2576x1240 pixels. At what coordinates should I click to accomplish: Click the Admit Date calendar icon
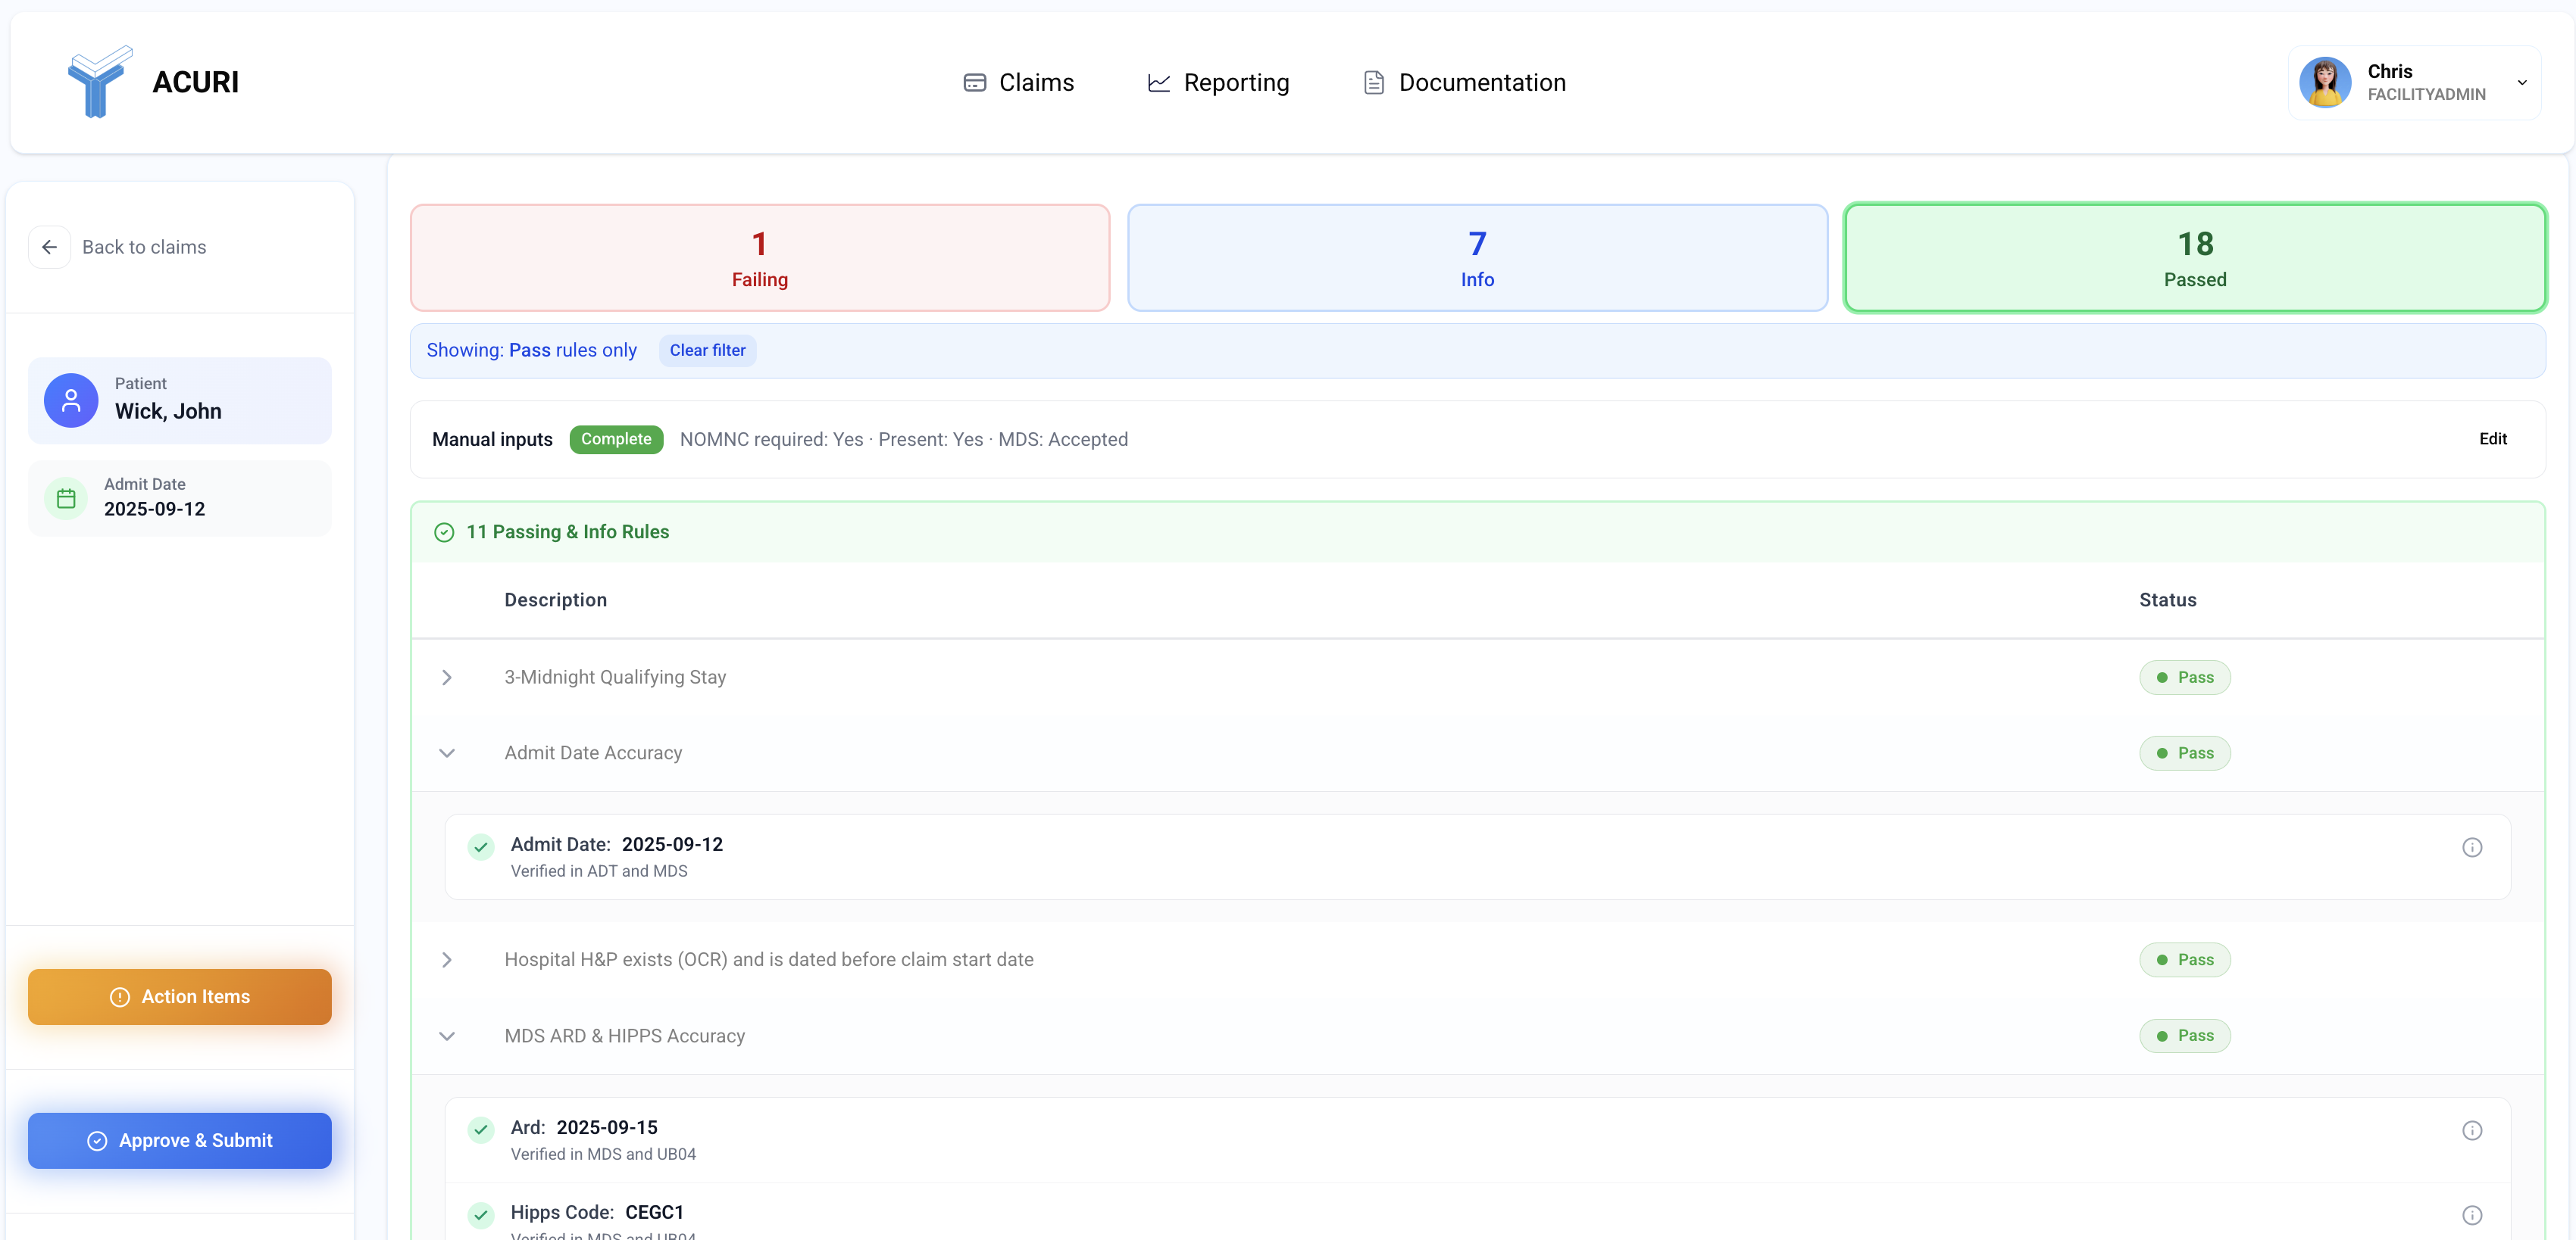66,497
